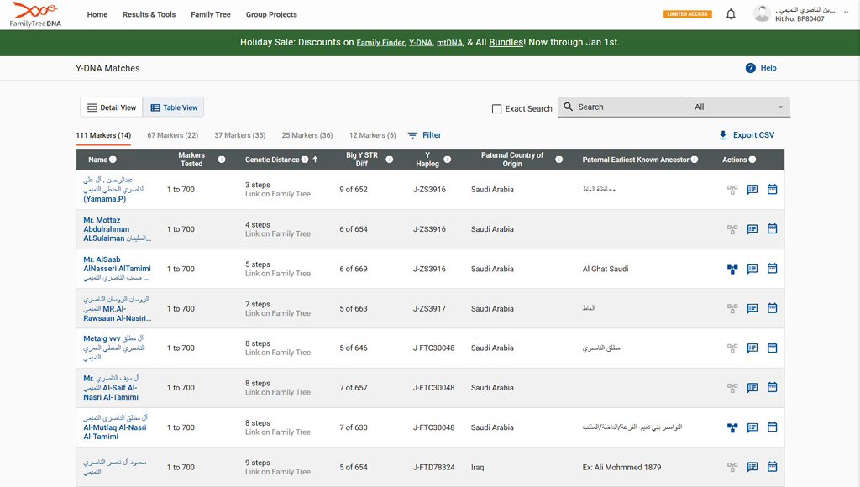The height and width of the screenshot is (487, 860).
Task: Sort by Genetic Distance arrow
Action: (316, 160)
